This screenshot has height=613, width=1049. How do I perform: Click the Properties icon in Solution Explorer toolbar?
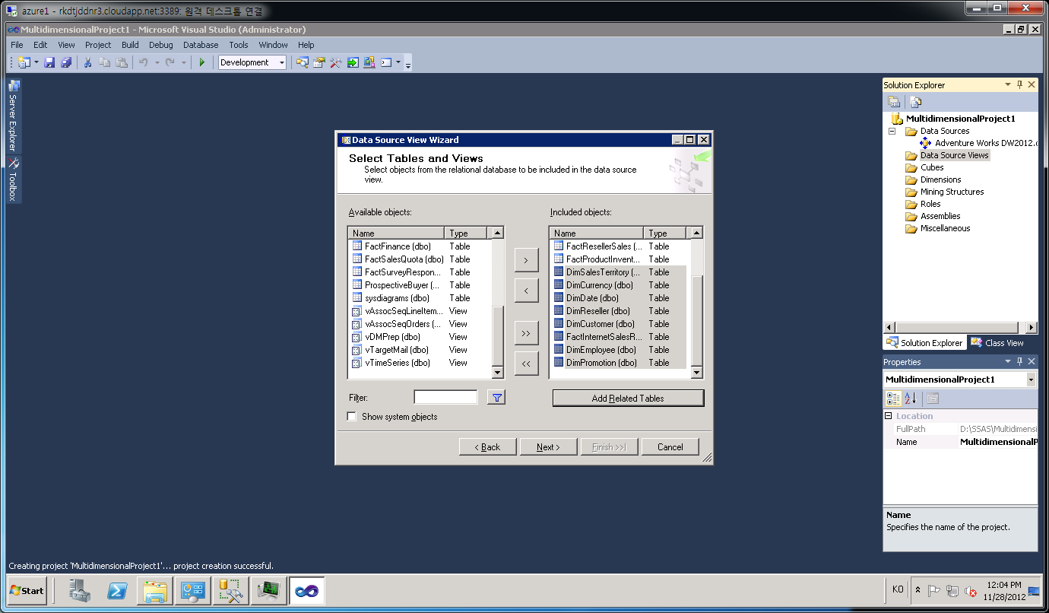pyautogui.click(x=895, y=102)
